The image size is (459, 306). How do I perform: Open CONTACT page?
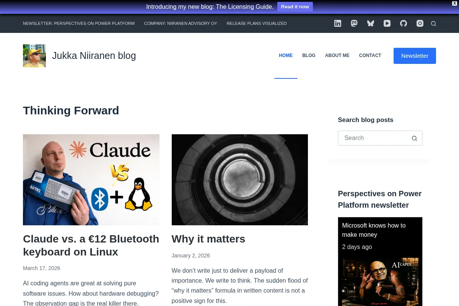[370, 55]
